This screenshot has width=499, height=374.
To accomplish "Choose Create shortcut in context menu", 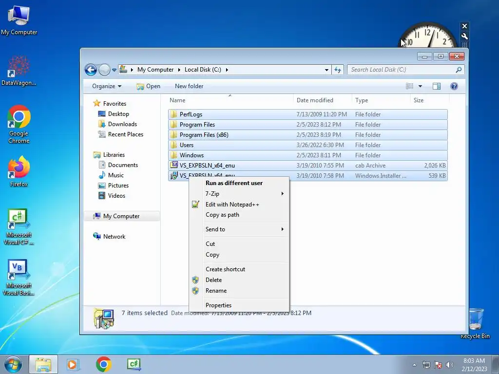I will (239, 269).
